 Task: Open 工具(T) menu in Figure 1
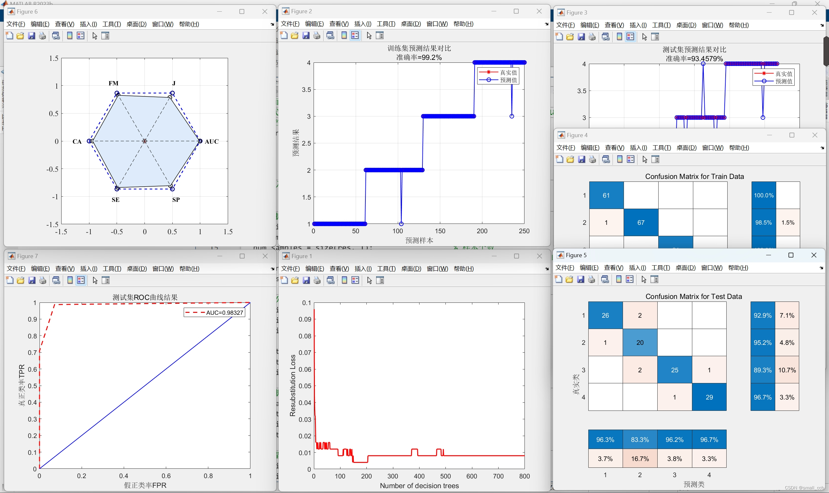pyautogui.click(x=386, y=269)
